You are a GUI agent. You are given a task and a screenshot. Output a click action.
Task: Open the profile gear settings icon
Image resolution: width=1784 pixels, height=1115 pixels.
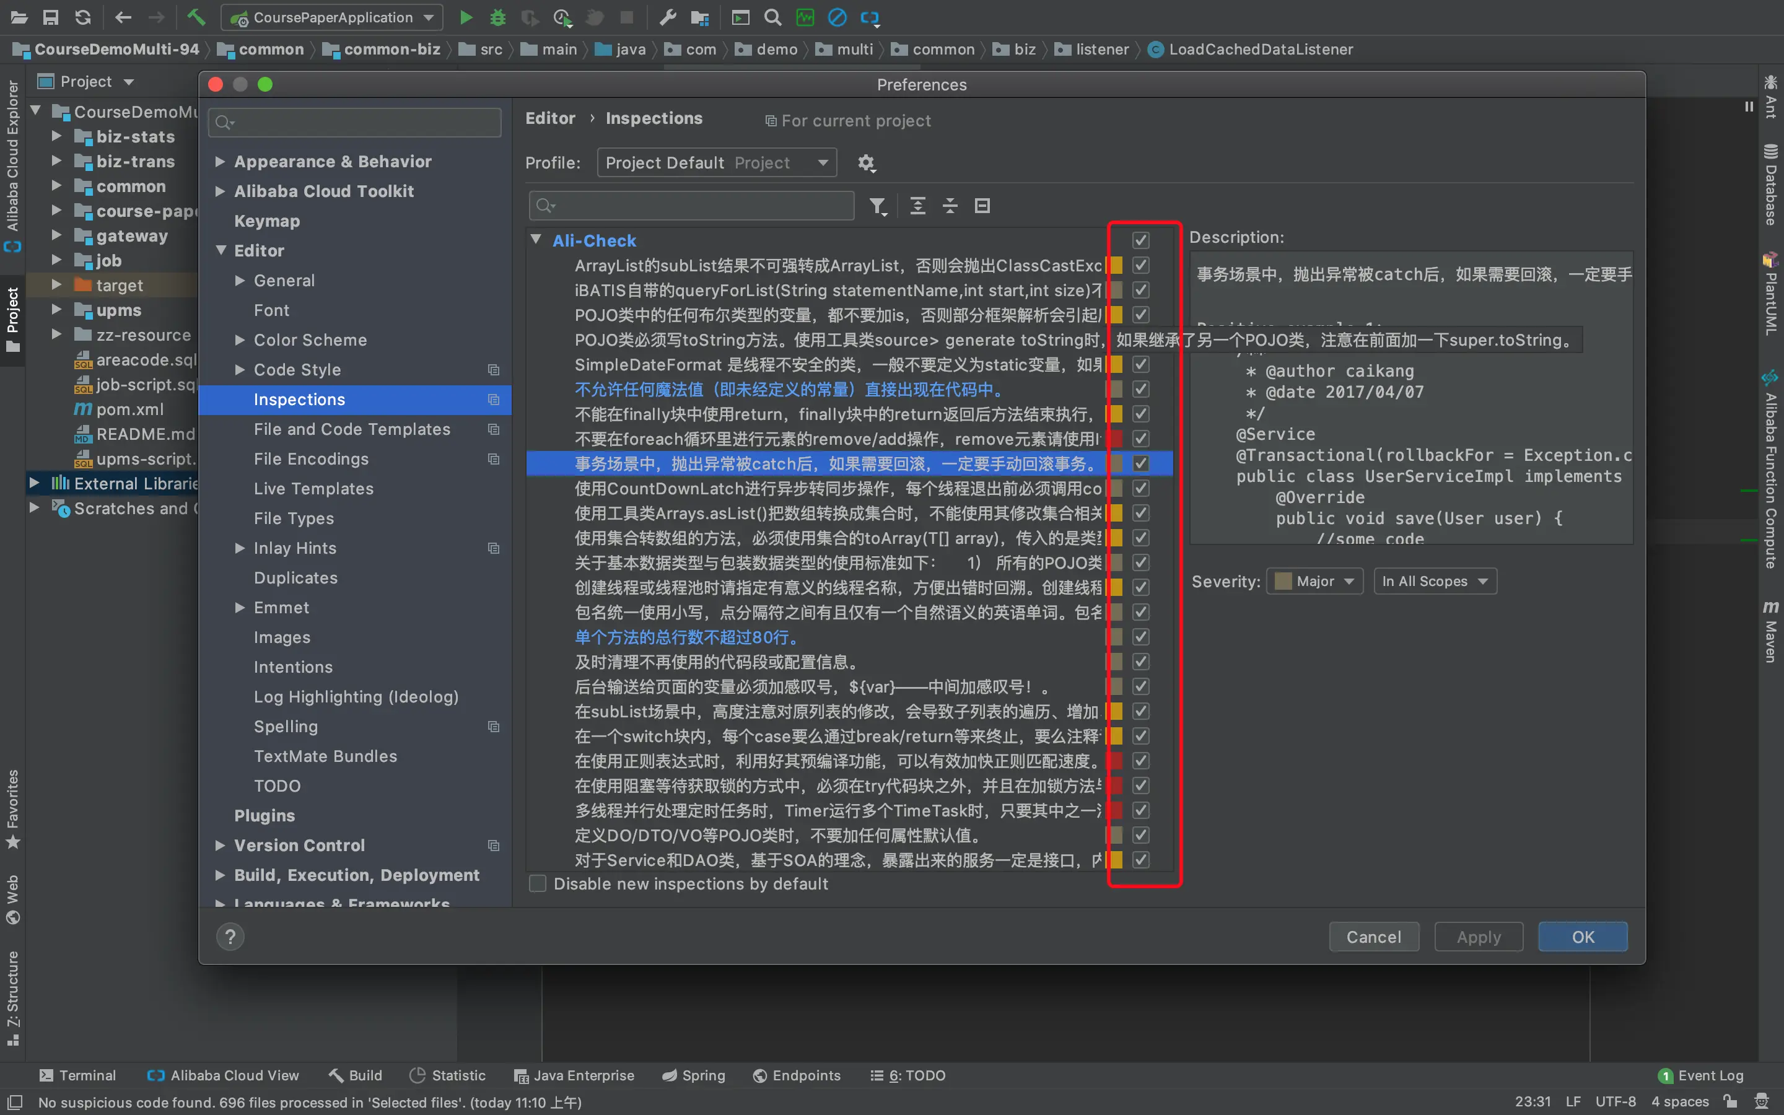pos(866,163)
